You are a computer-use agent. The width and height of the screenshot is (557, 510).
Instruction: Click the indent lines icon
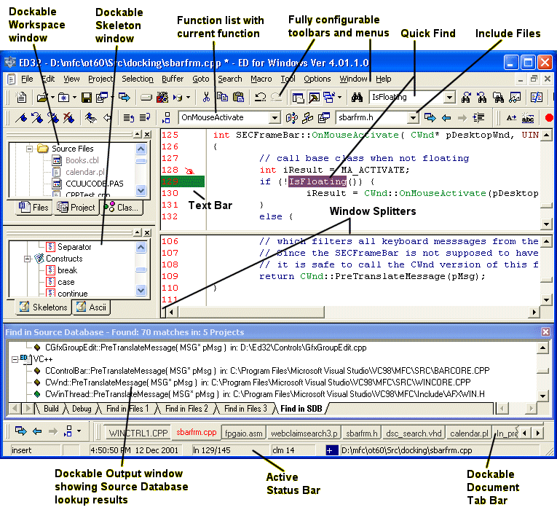pyautogui.click(x=478, y=117)
